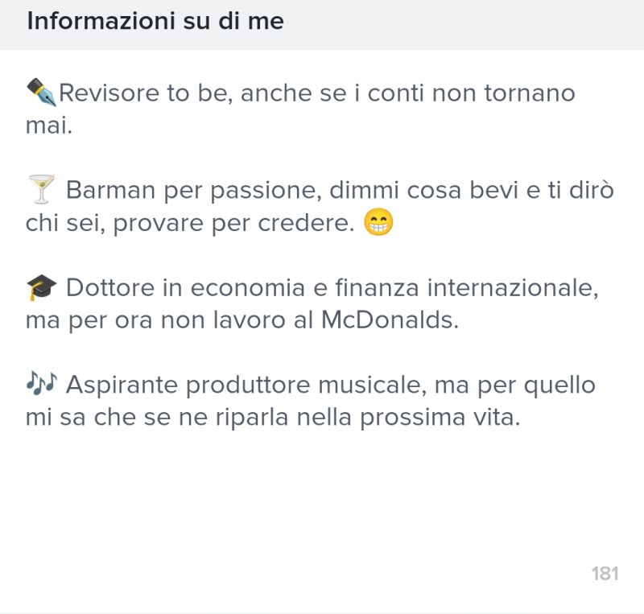Click the word "Aspirante" in the bio
The height and width of the screenshot is (614, 644).
(122, 385)
